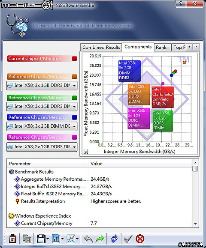The width and height of the screenshot is (206, 248).
Task: Select the Windows Experience Index row
Action: point(100,216)
